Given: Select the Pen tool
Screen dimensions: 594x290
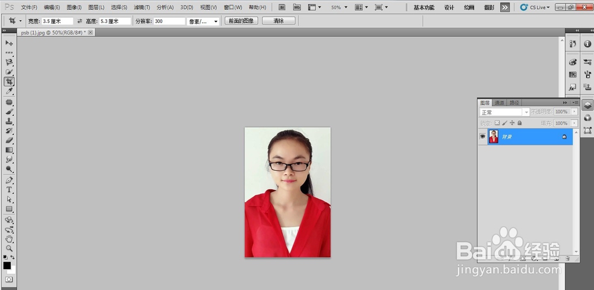Looking at the screenshot, I should [9, 180].
